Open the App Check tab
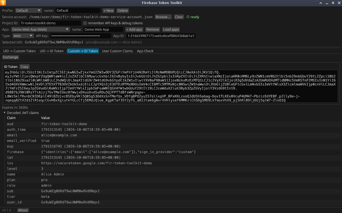Screen dimensions: 342x213 click(145, 51)
